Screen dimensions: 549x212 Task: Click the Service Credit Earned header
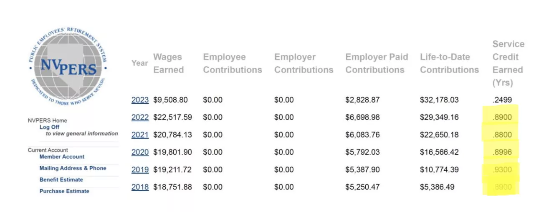(x=508, y=63)
